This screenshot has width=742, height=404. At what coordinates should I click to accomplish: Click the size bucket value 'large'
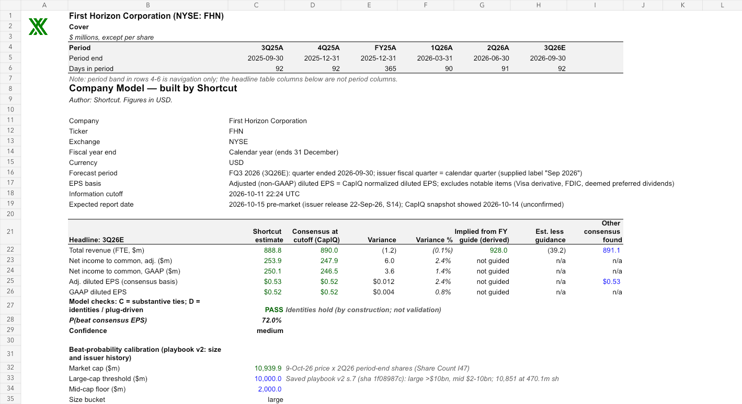275,399
